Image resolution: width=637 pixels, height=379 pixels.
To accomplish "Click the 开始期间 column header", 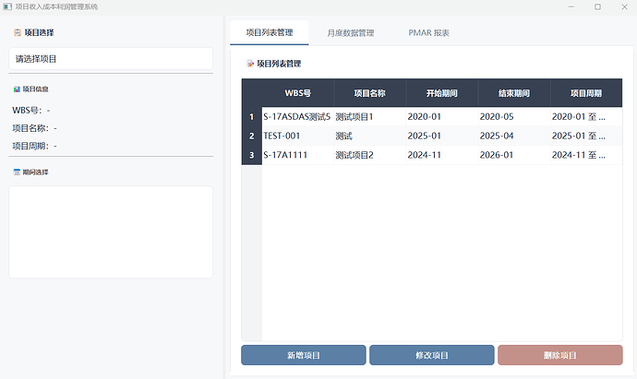I will point(442,93).
